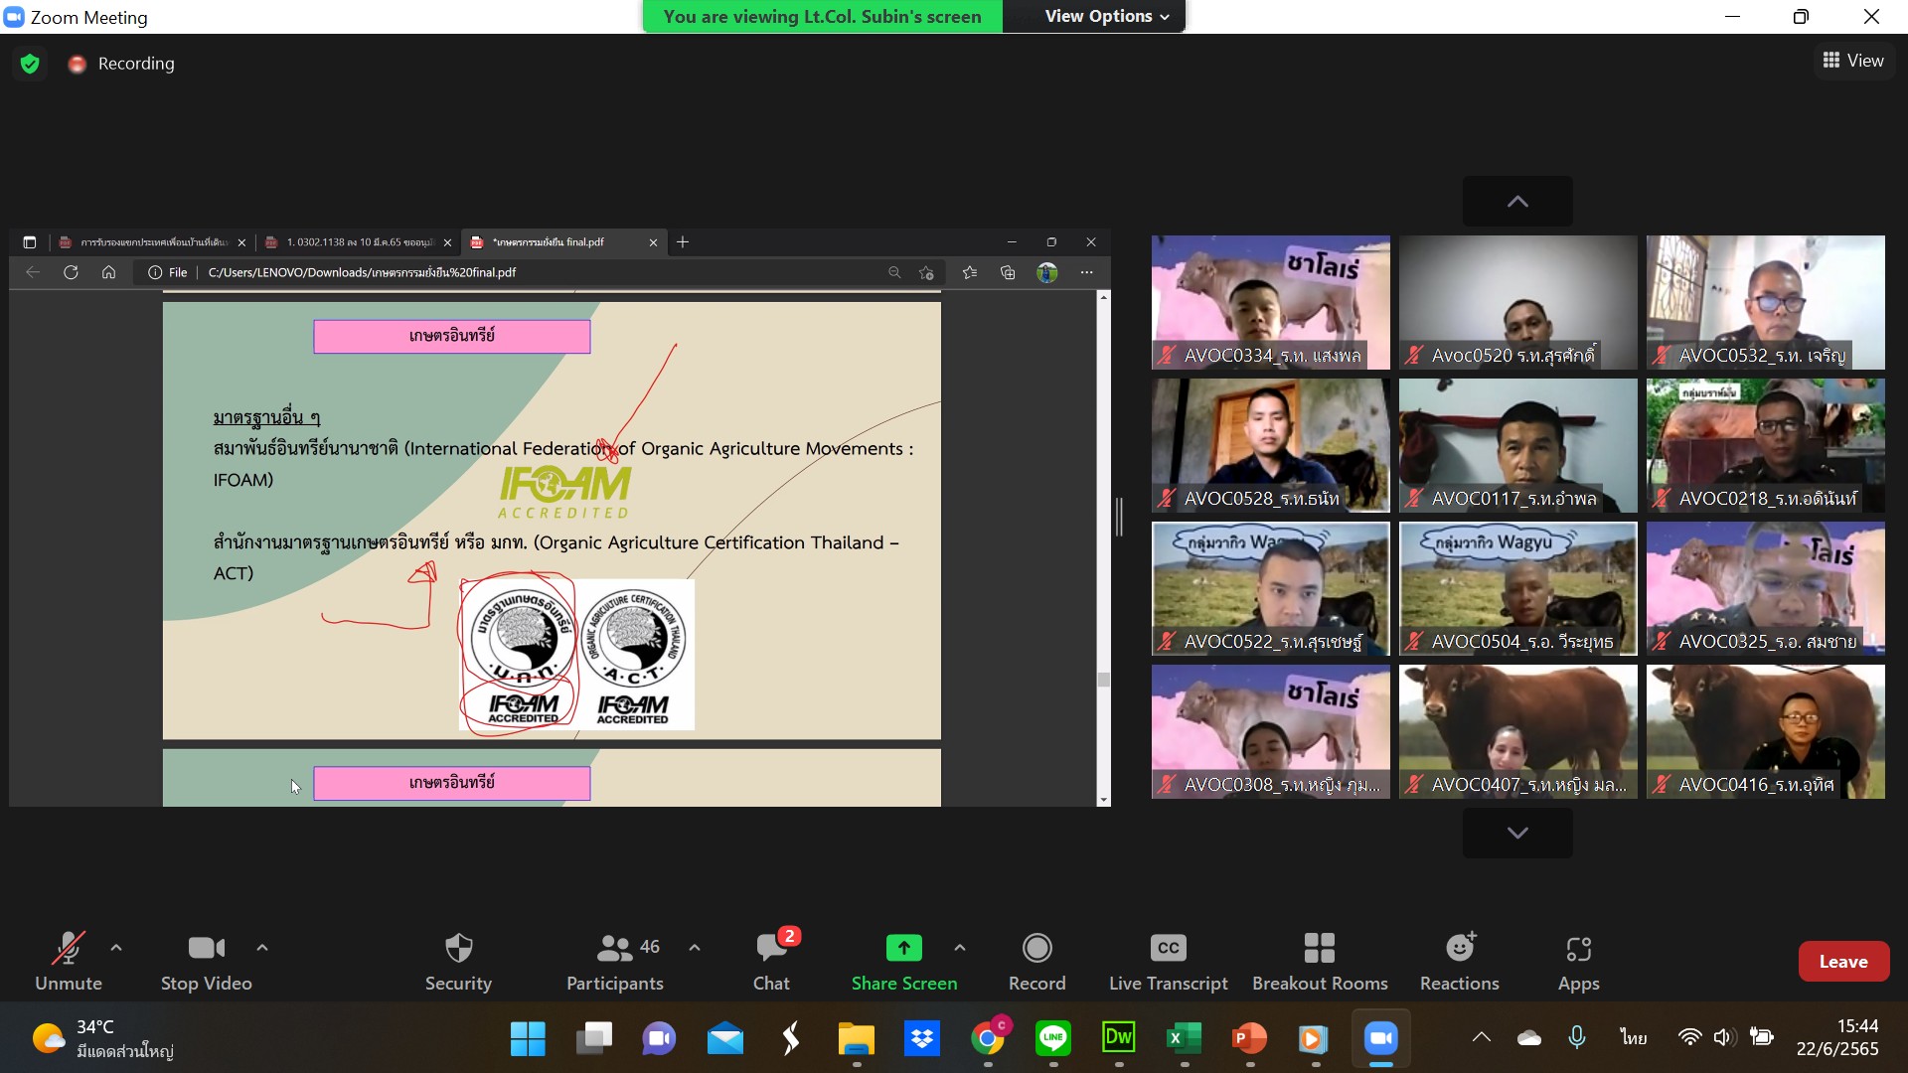Show next page of participant videos

tap(1517, 833)
